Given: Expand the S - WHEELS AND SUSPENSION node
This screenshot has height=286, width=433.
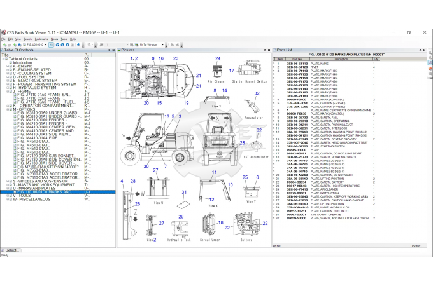Looking at the screenshot, I should (8, 181).
